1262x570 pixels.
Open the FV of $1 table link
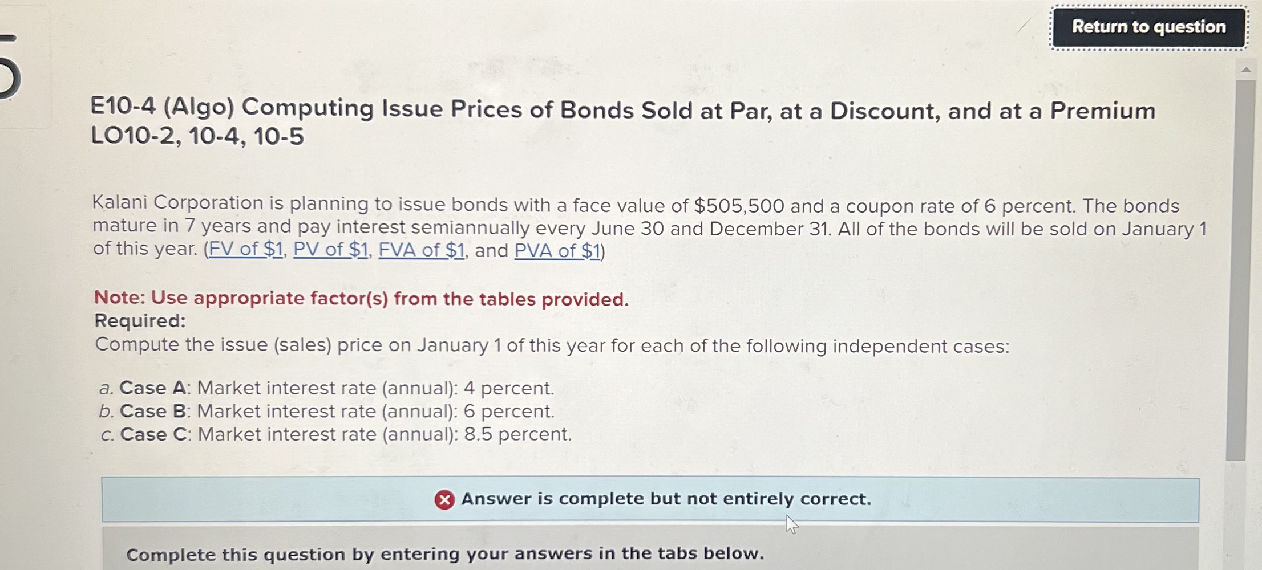(x=246, y=249)
